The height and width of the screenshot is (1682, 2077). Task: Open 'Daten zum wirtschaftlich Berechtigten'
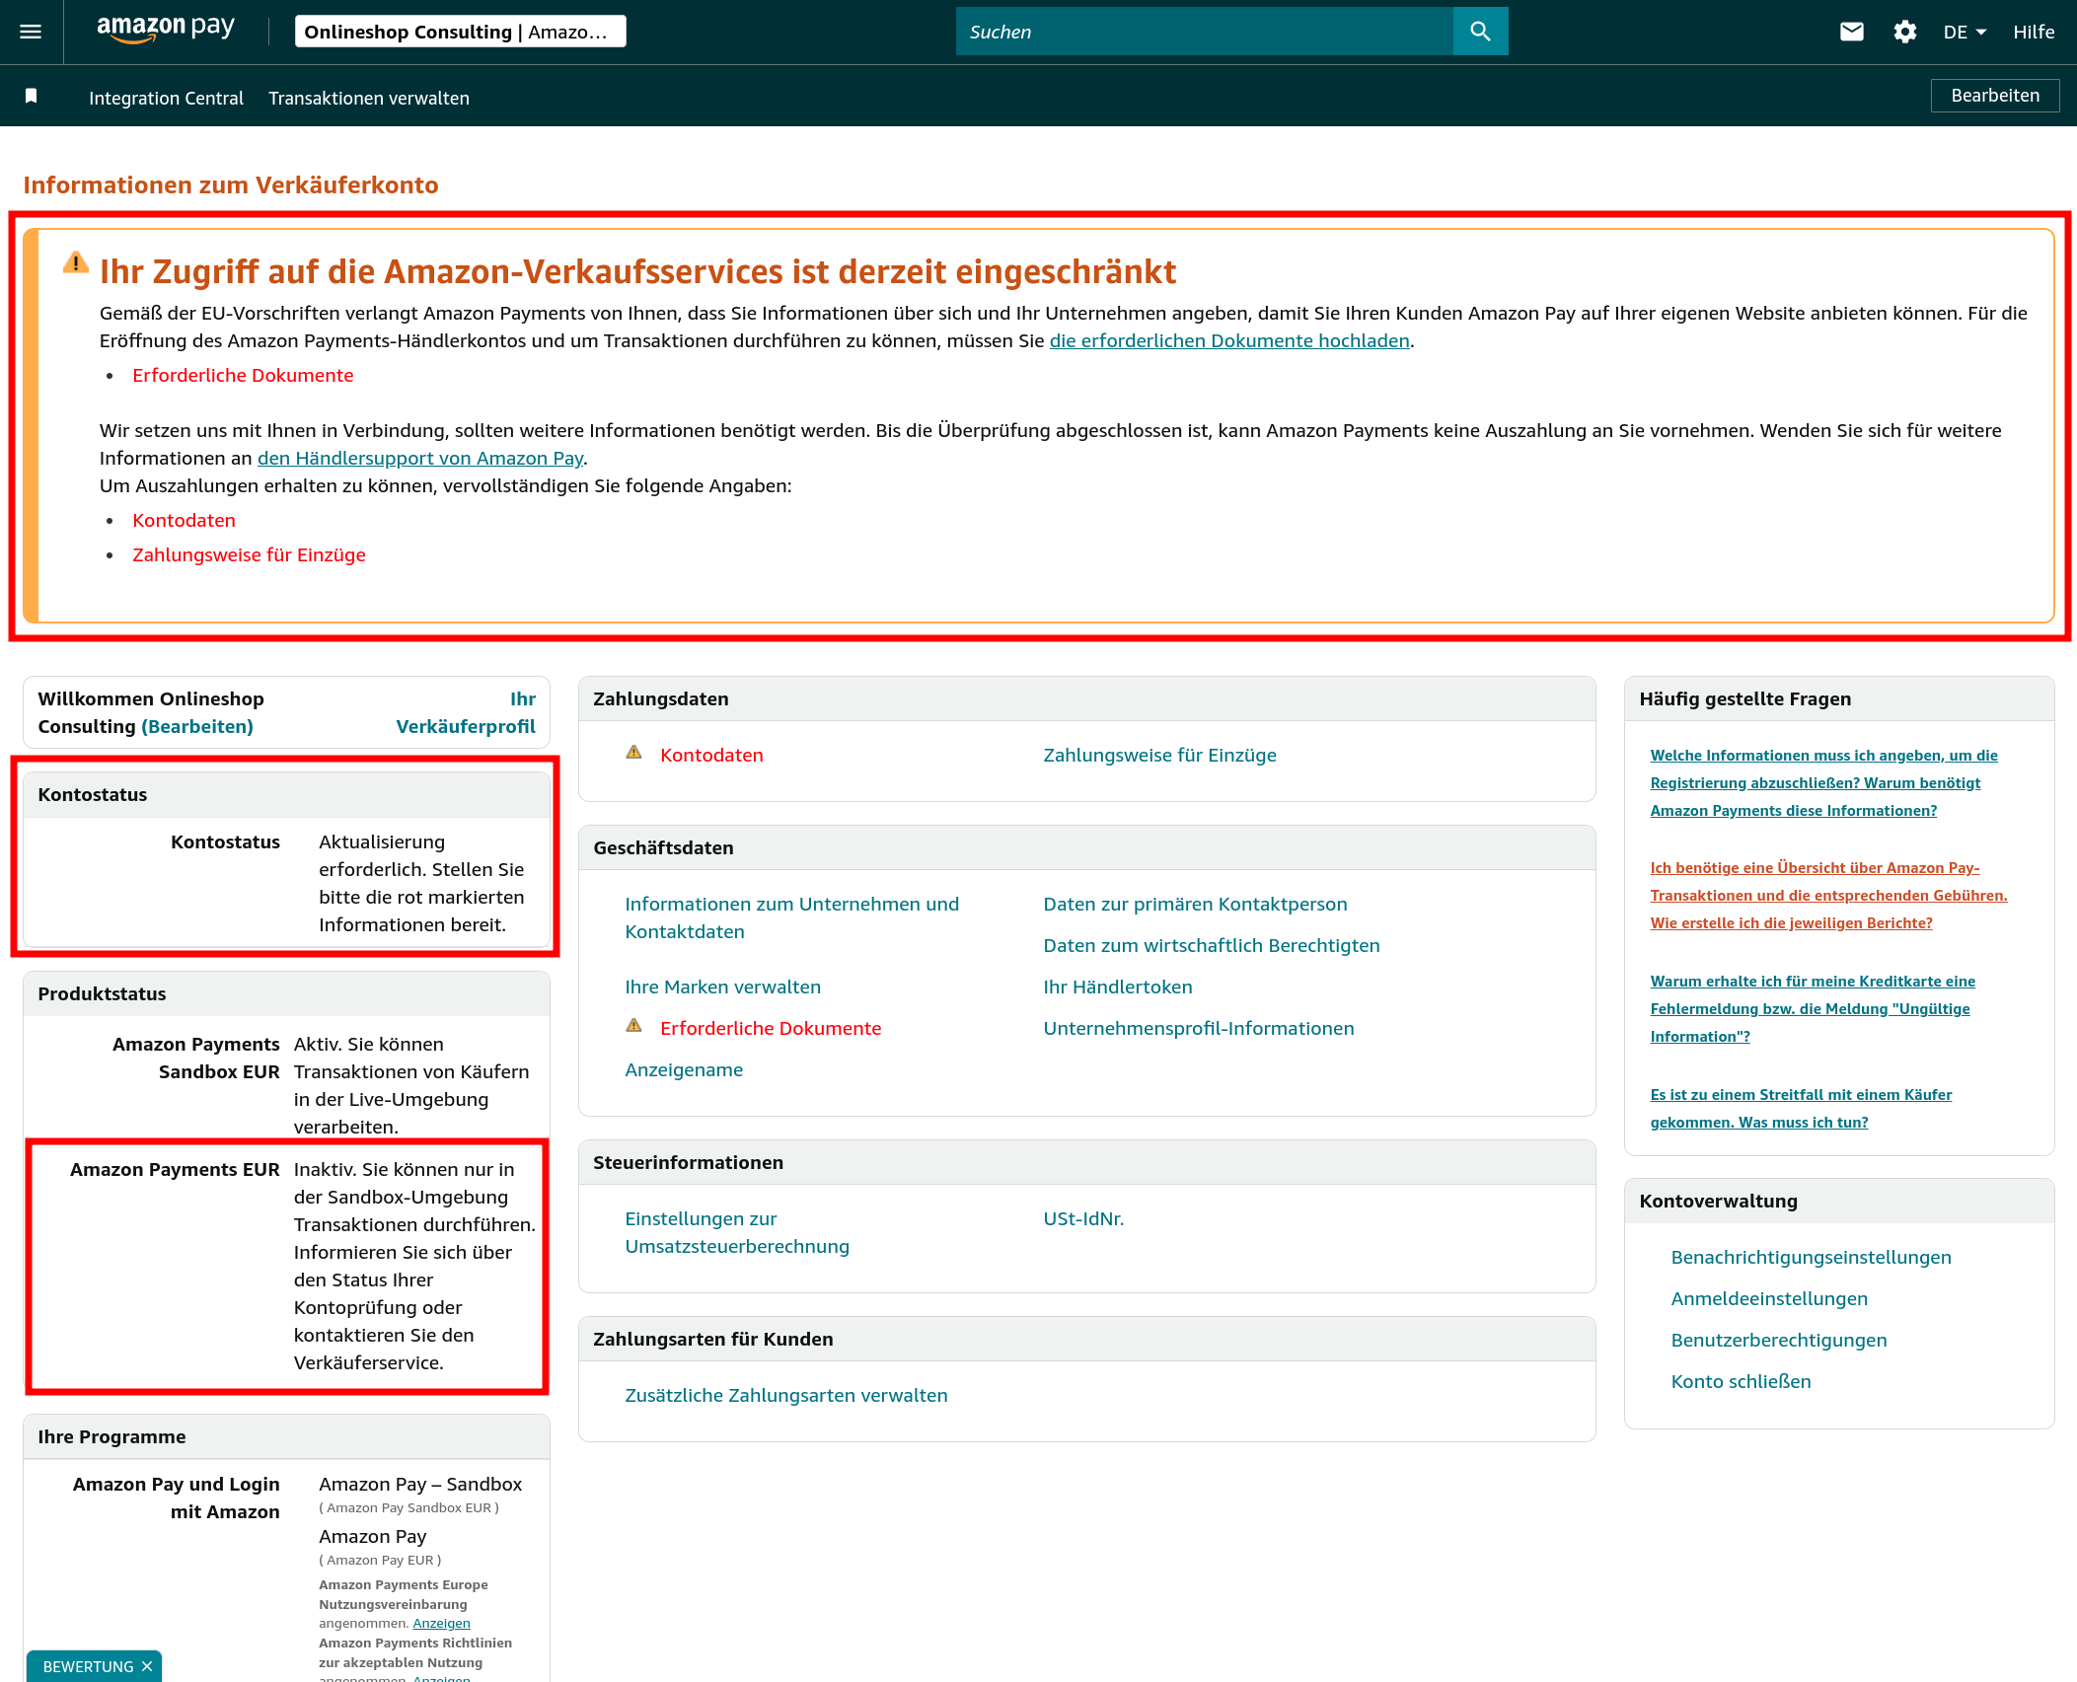tap(1212, 945)
